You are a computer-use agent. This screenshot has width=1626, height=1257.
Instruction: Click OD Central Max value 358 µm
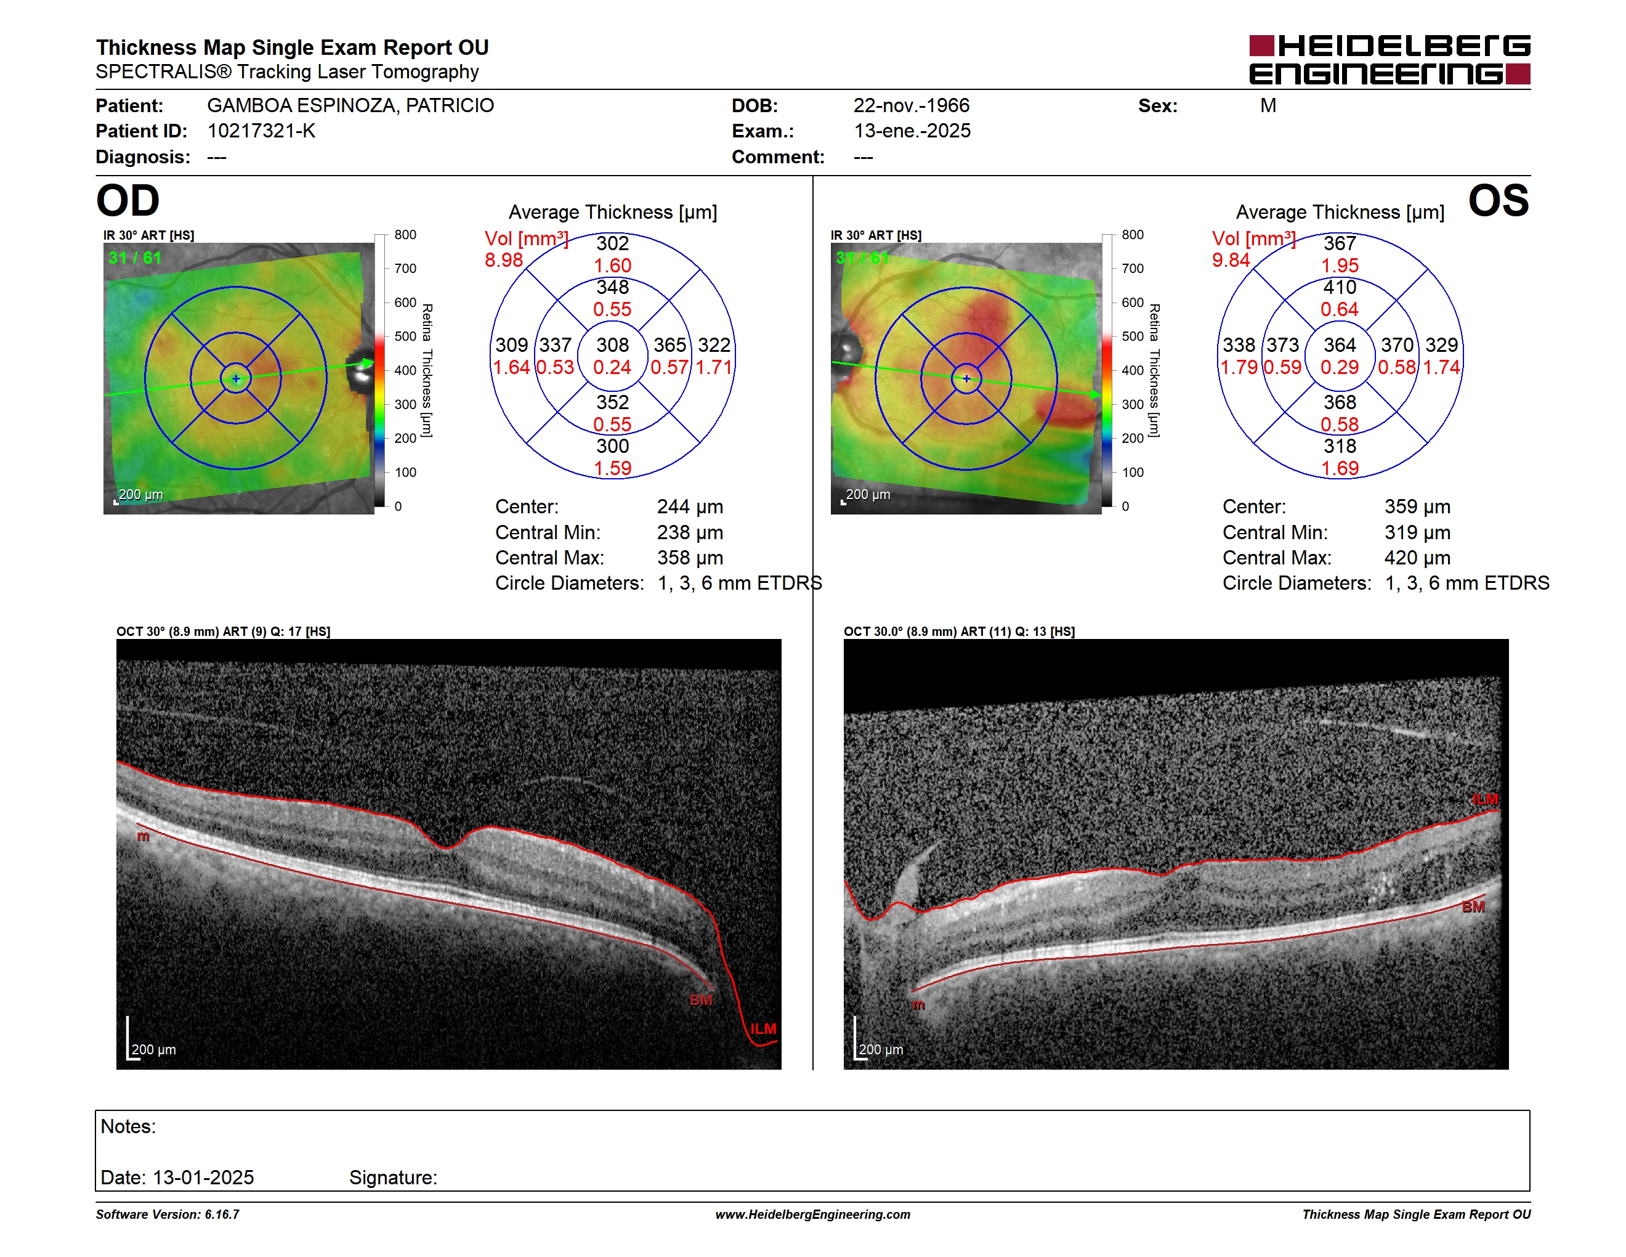(690, 558)
